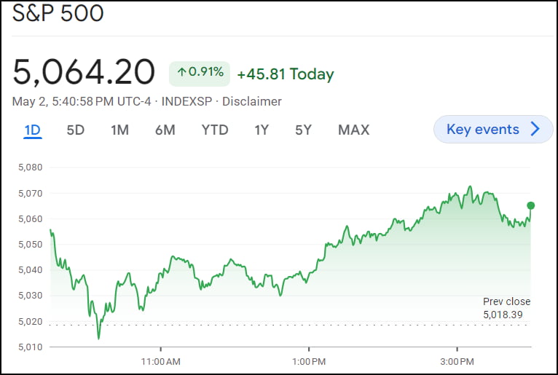Click the 5,060 y-axis label
Viewport: 558px width, 375px height.
click(31, 218)
